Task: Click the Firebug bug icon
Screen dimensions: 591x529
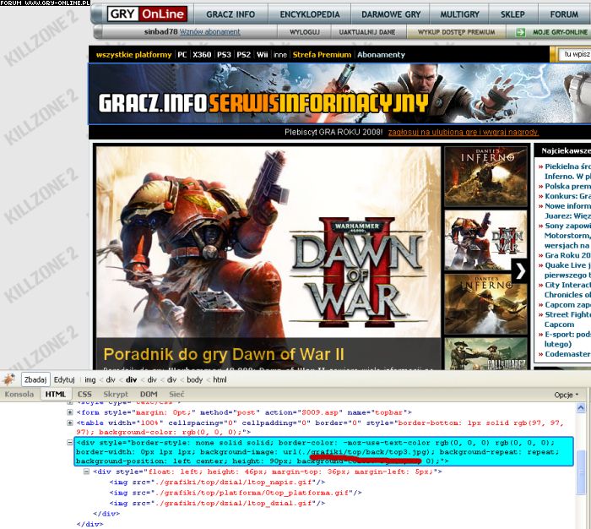Action: coord(9,379)
